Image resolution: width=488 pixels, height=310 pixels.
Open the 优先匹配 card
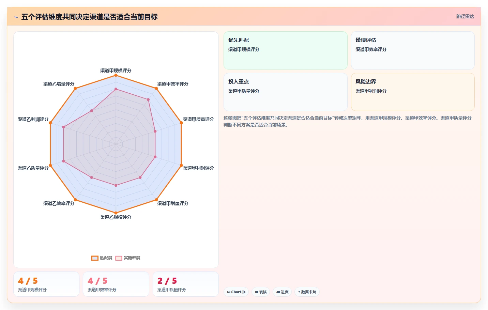click(x=286, y=50)
